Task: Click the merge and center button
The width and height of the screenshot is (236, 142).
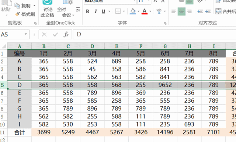Action: [x=225, y=11]
